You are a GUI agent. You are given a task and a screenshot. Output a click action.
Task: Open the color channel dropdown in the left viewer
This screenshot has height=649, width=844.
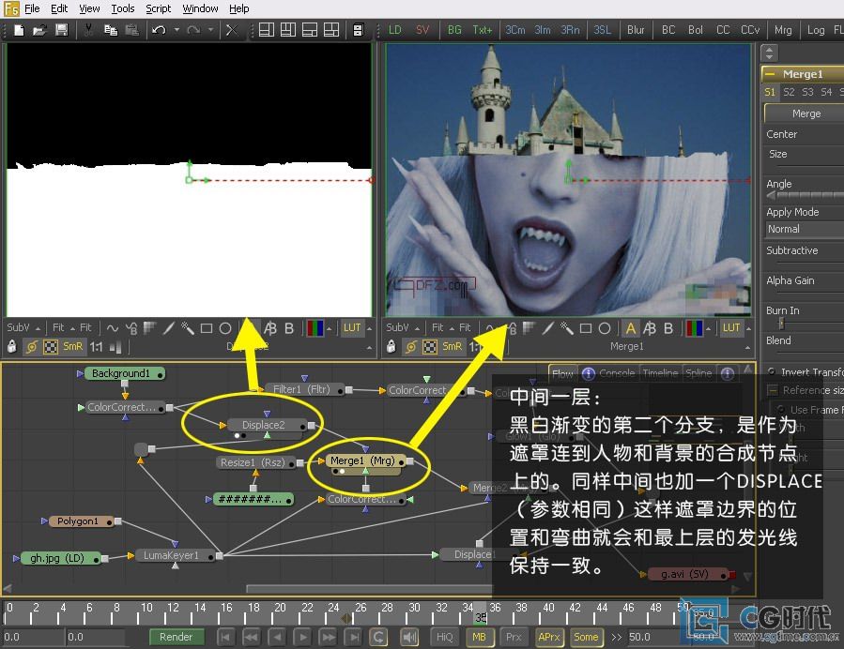[x=330, y=328]
